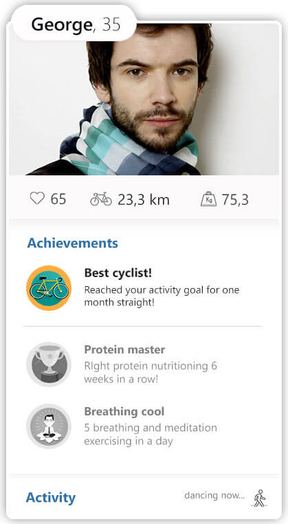Click the 75,3 weight value
This screenshot has height=524, width=288.
click(235, 200)
